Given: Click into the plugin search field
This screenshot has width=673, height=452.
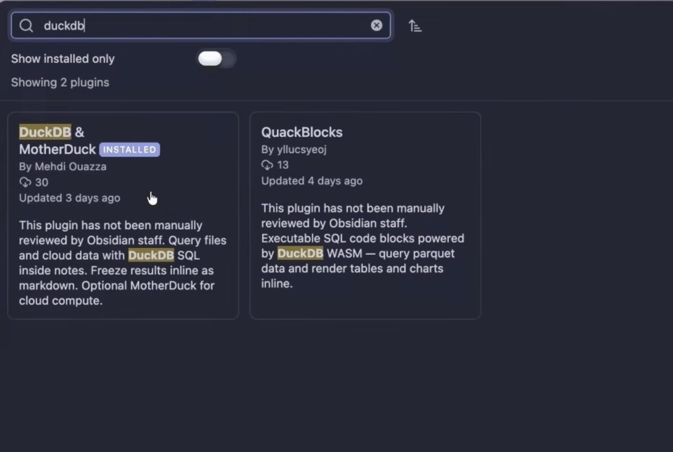Looking at the screenshot, I should pyautogui.click(x=201, y=25).
